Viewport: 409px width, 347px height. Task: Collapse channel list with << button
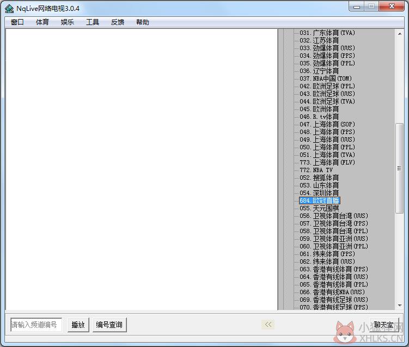tap(268, 324)
